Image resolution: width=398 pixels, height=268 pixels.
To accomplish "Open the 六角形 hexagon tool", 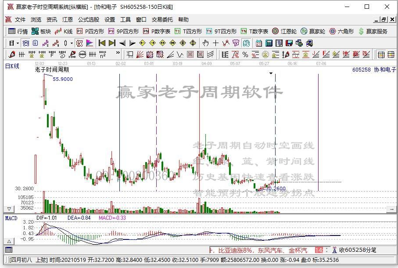I will 341,31.
